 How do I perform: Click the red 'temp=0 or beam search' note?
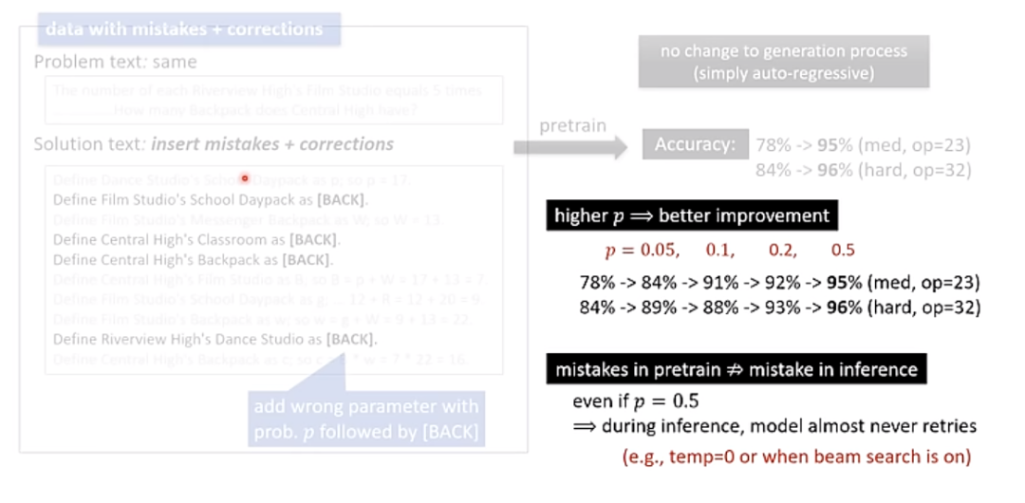796,456
